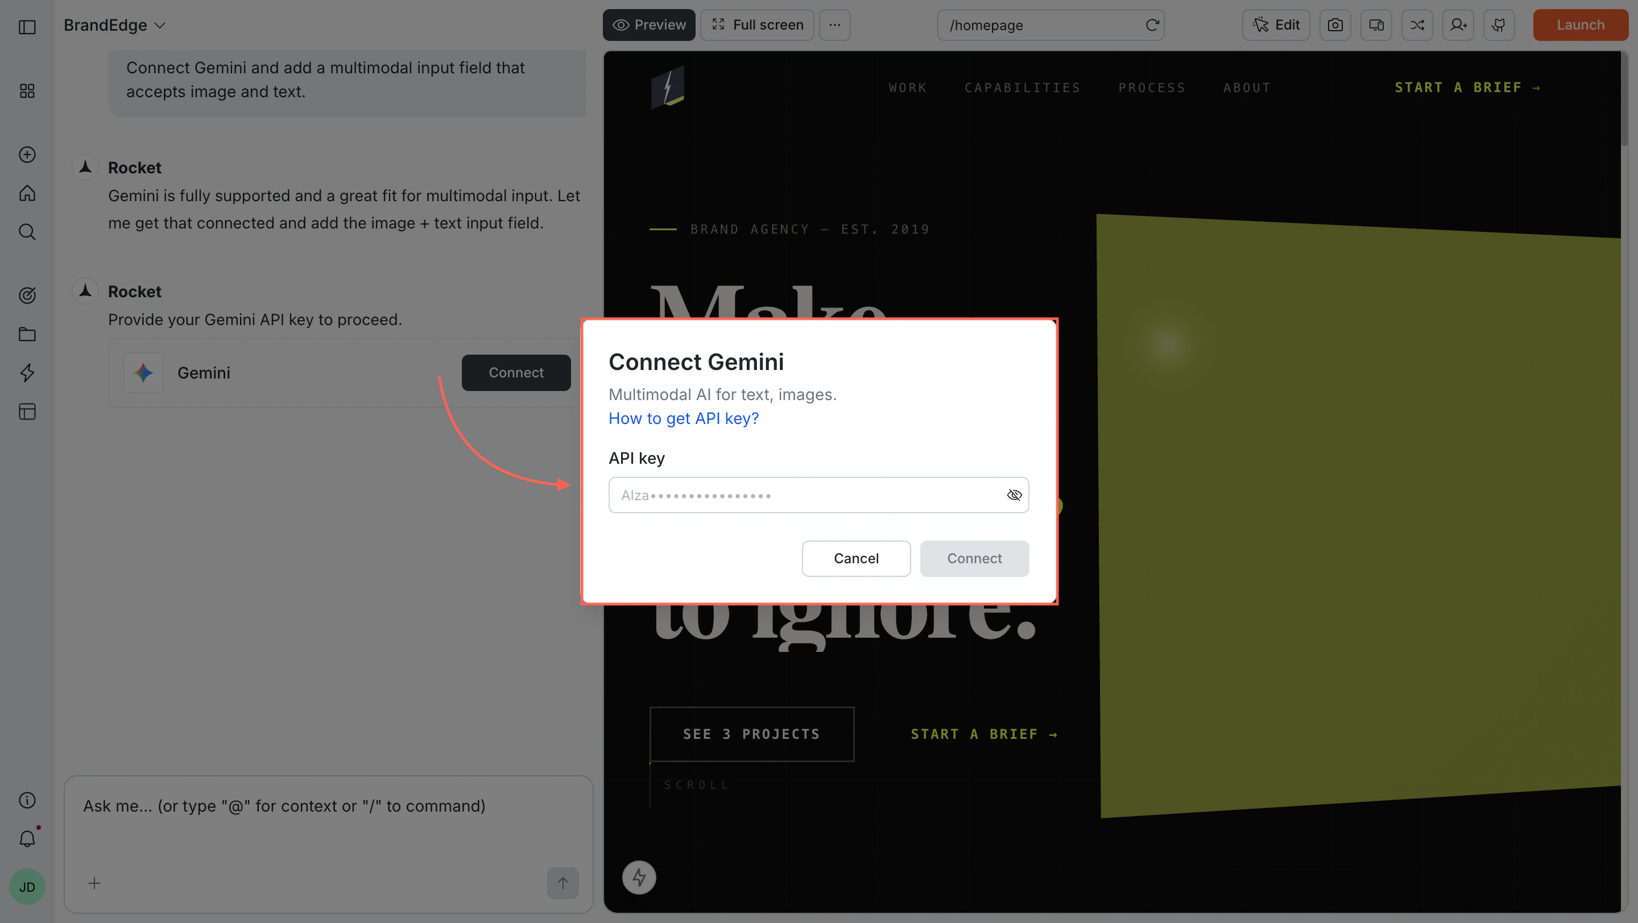
Task: Toggle the left sidebar panel open
Action: point(27,27)
